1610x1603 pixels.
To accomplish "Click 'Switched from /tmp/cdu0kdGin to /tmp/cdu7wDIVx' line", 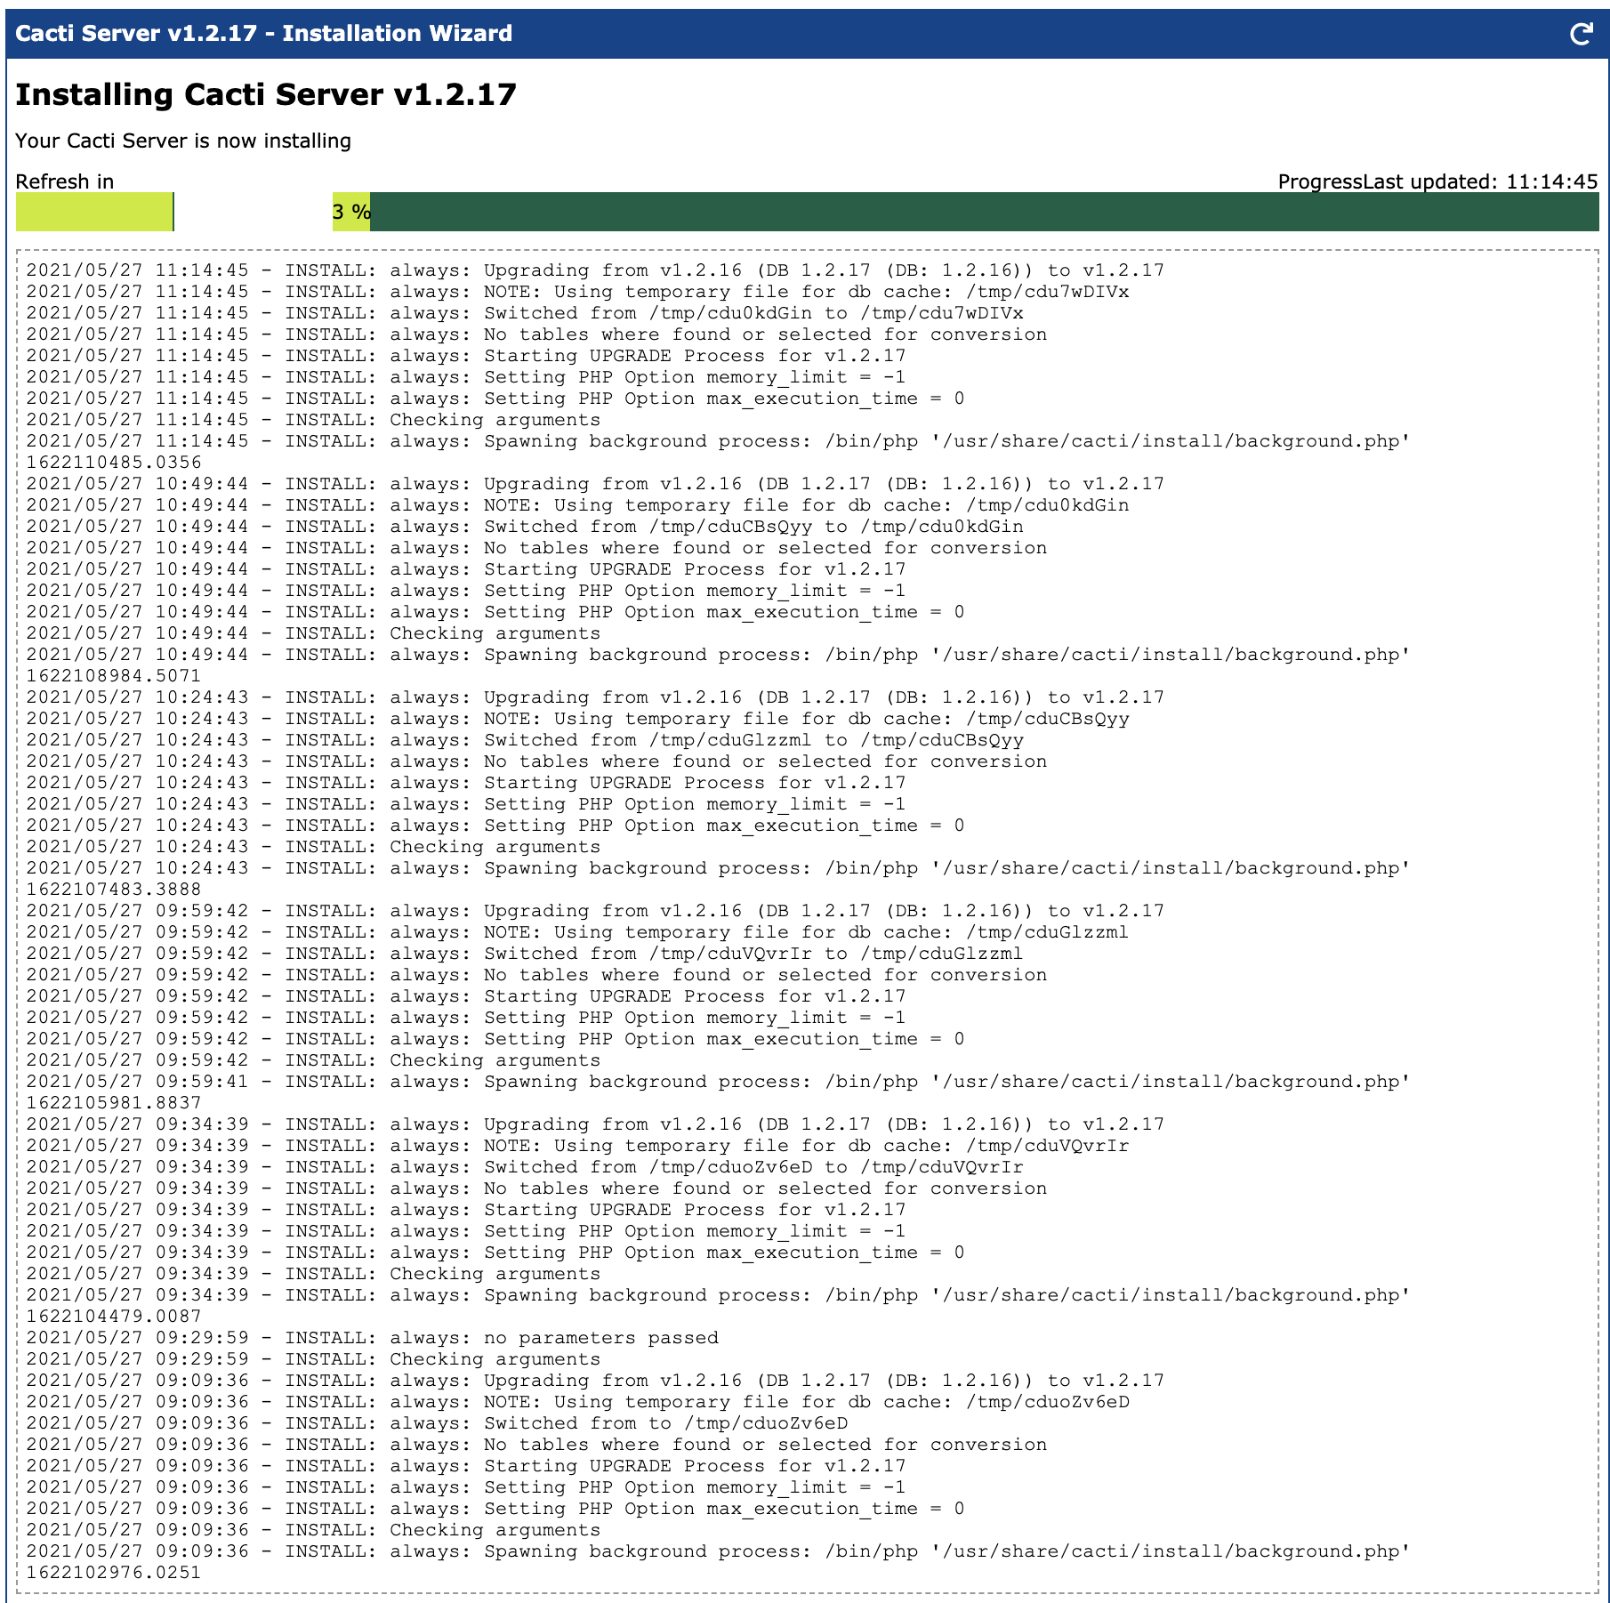I will (x=525, y=313).
